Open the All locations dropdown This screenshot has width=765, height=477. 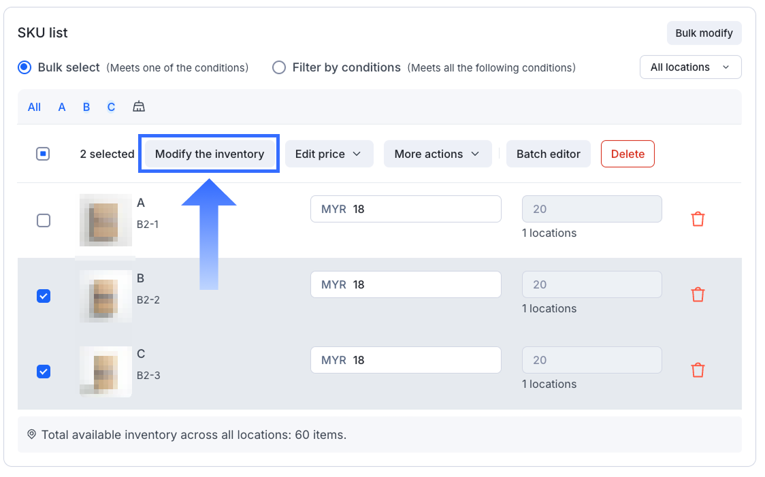click(690, 67)
